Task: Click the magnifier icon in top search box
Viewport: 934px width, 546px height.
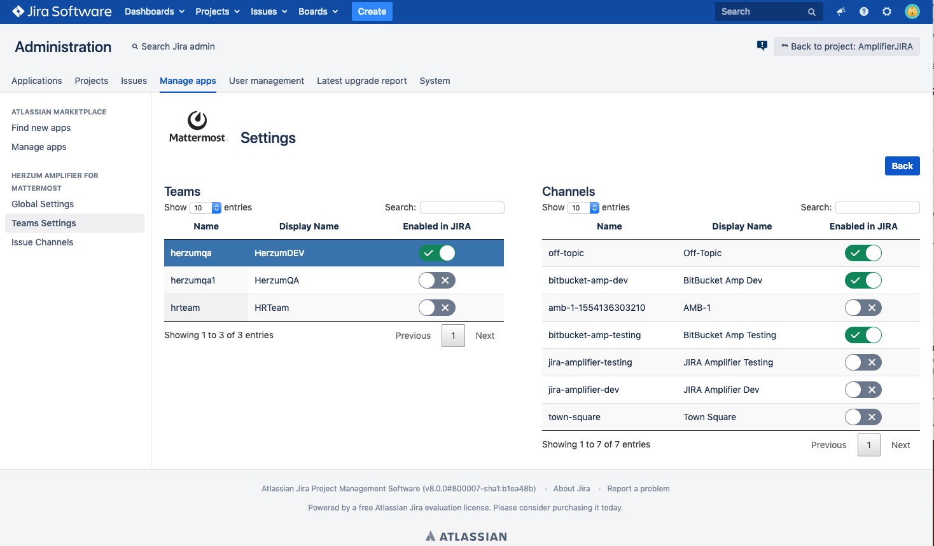Action: click(x=811, y=12)
